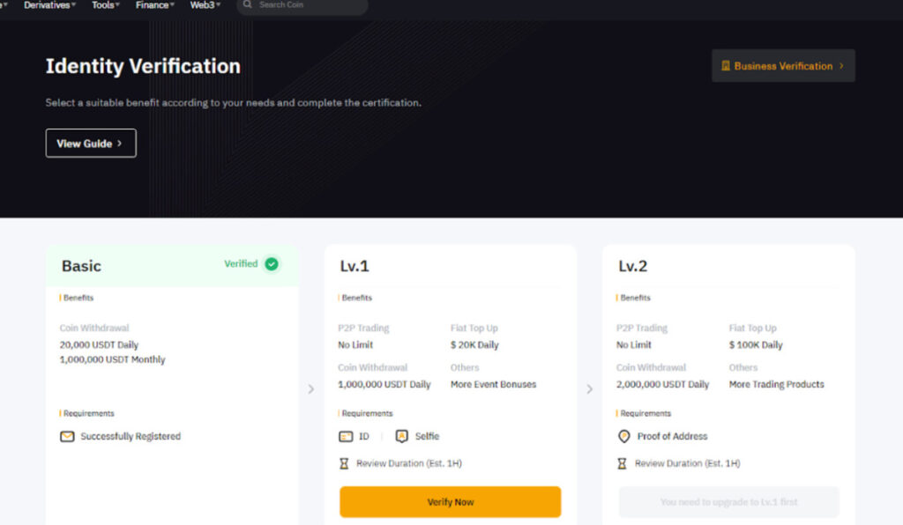Click the Proof of Address pin icon

click(x=624, y=436)
